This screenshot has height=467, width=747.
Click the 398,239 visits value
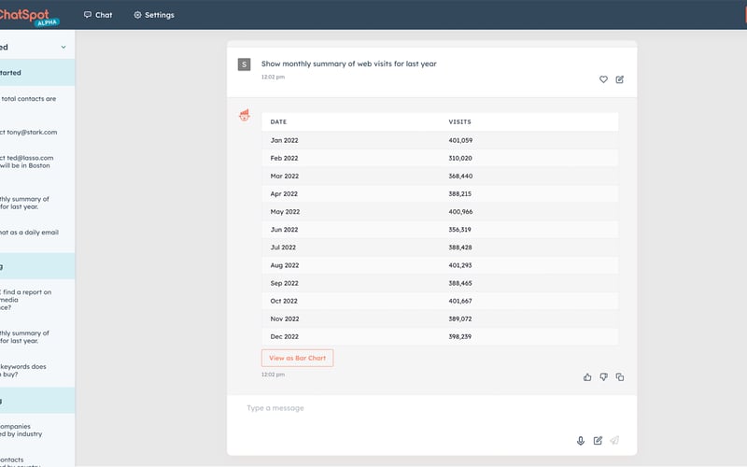459,337
